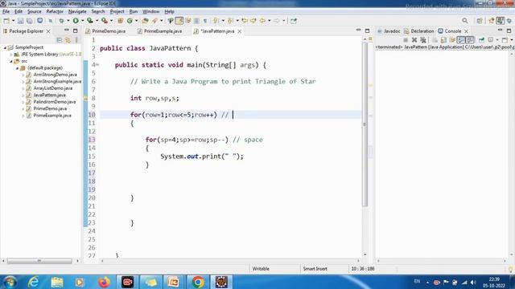This screenshot has width=515, height=289.
Task: Toggle Scroll Lock in Console toolbar
Action: coord(443,40)
